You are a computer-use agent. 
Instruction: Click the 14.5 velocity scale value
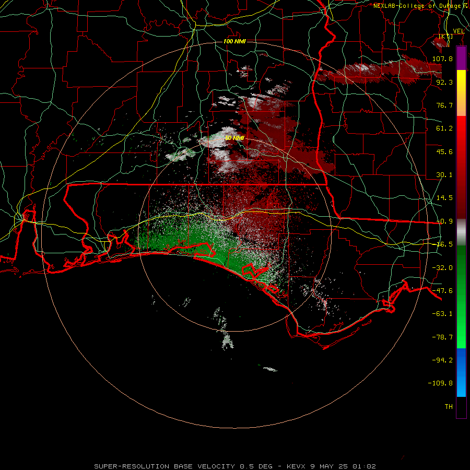click(x=444, y=197)
